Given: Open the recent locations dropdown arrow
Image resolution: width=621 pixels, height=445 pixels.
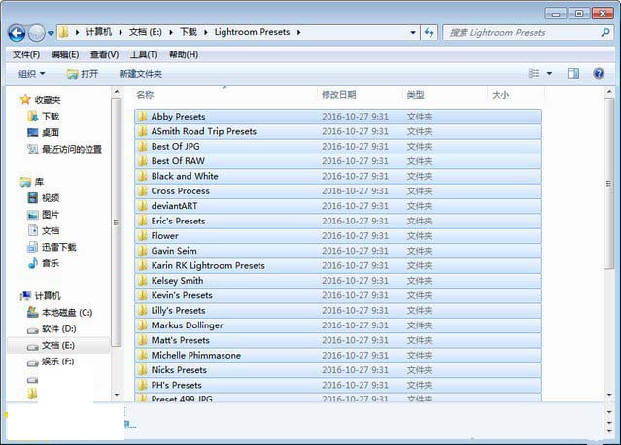Looking at the screenshot, I should click(51, 33).
